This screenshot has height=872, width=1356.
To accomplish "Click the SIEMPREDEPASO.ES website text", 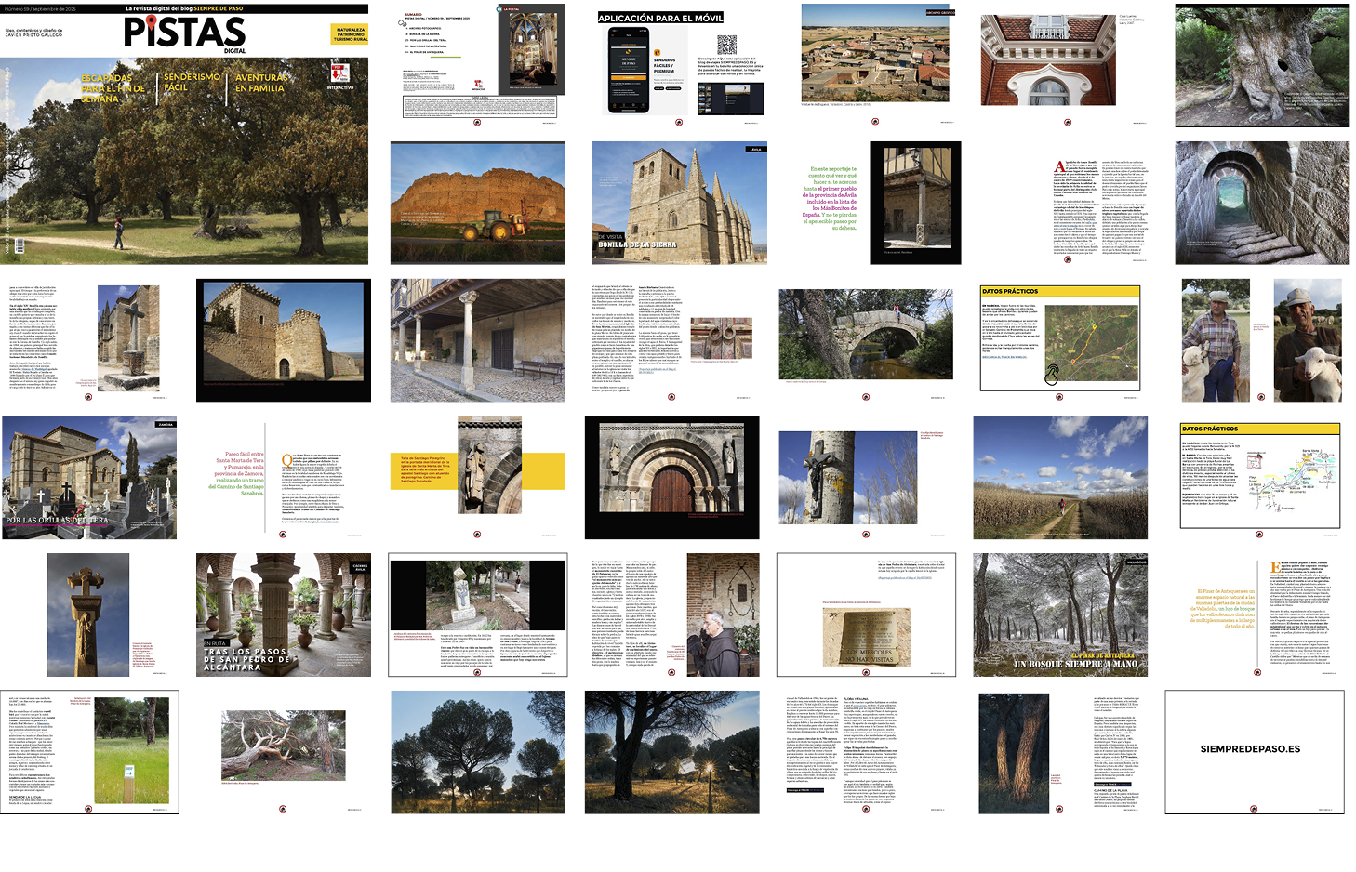I will (1250, 748).
